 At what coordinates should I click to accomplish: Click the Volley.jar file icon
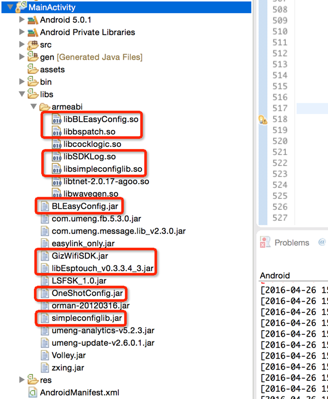coord(45,355)
